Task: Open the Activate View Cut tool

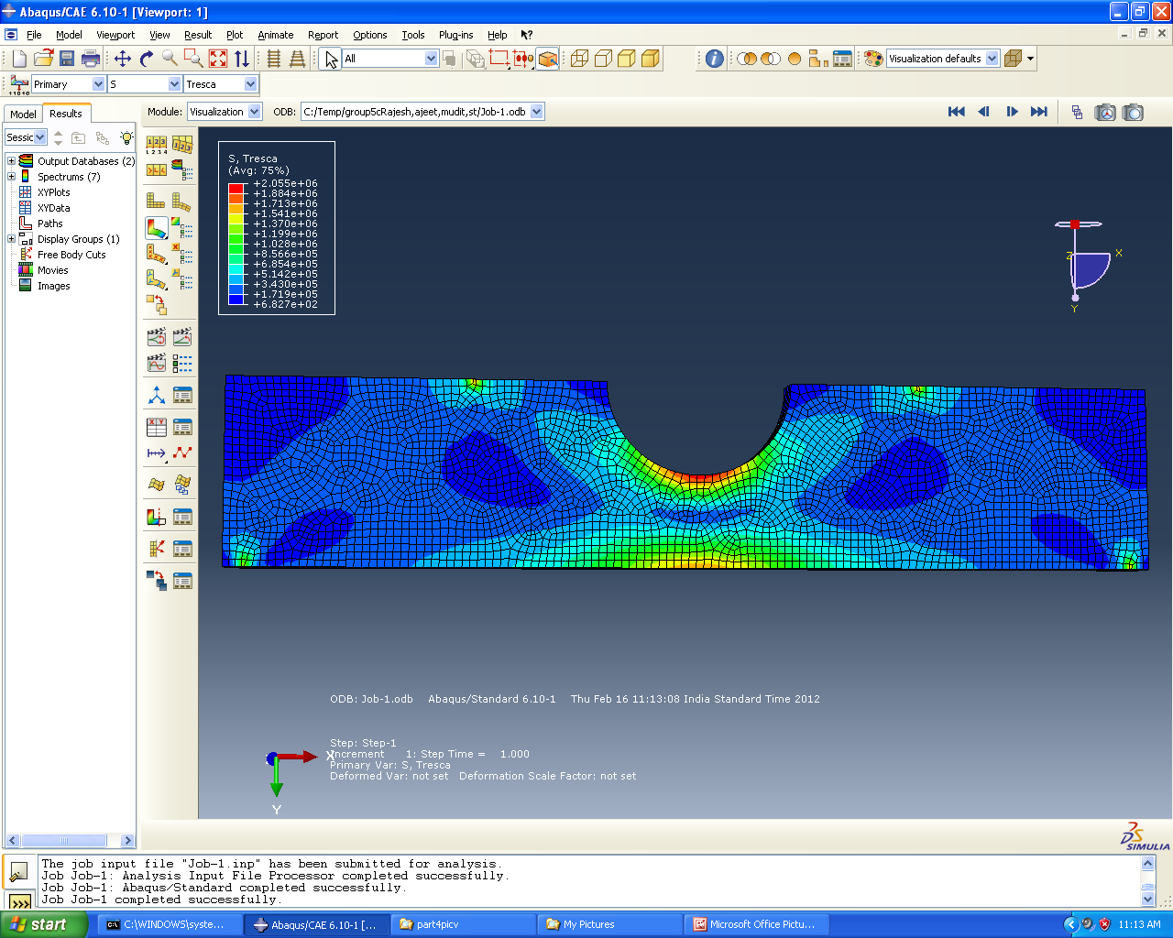Action: click(157, 517)
